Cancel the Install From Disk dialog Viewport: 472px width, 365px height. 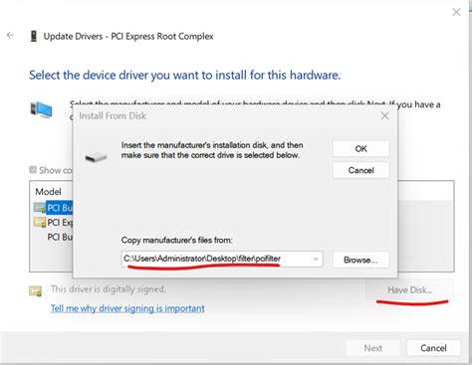point(360,170)
